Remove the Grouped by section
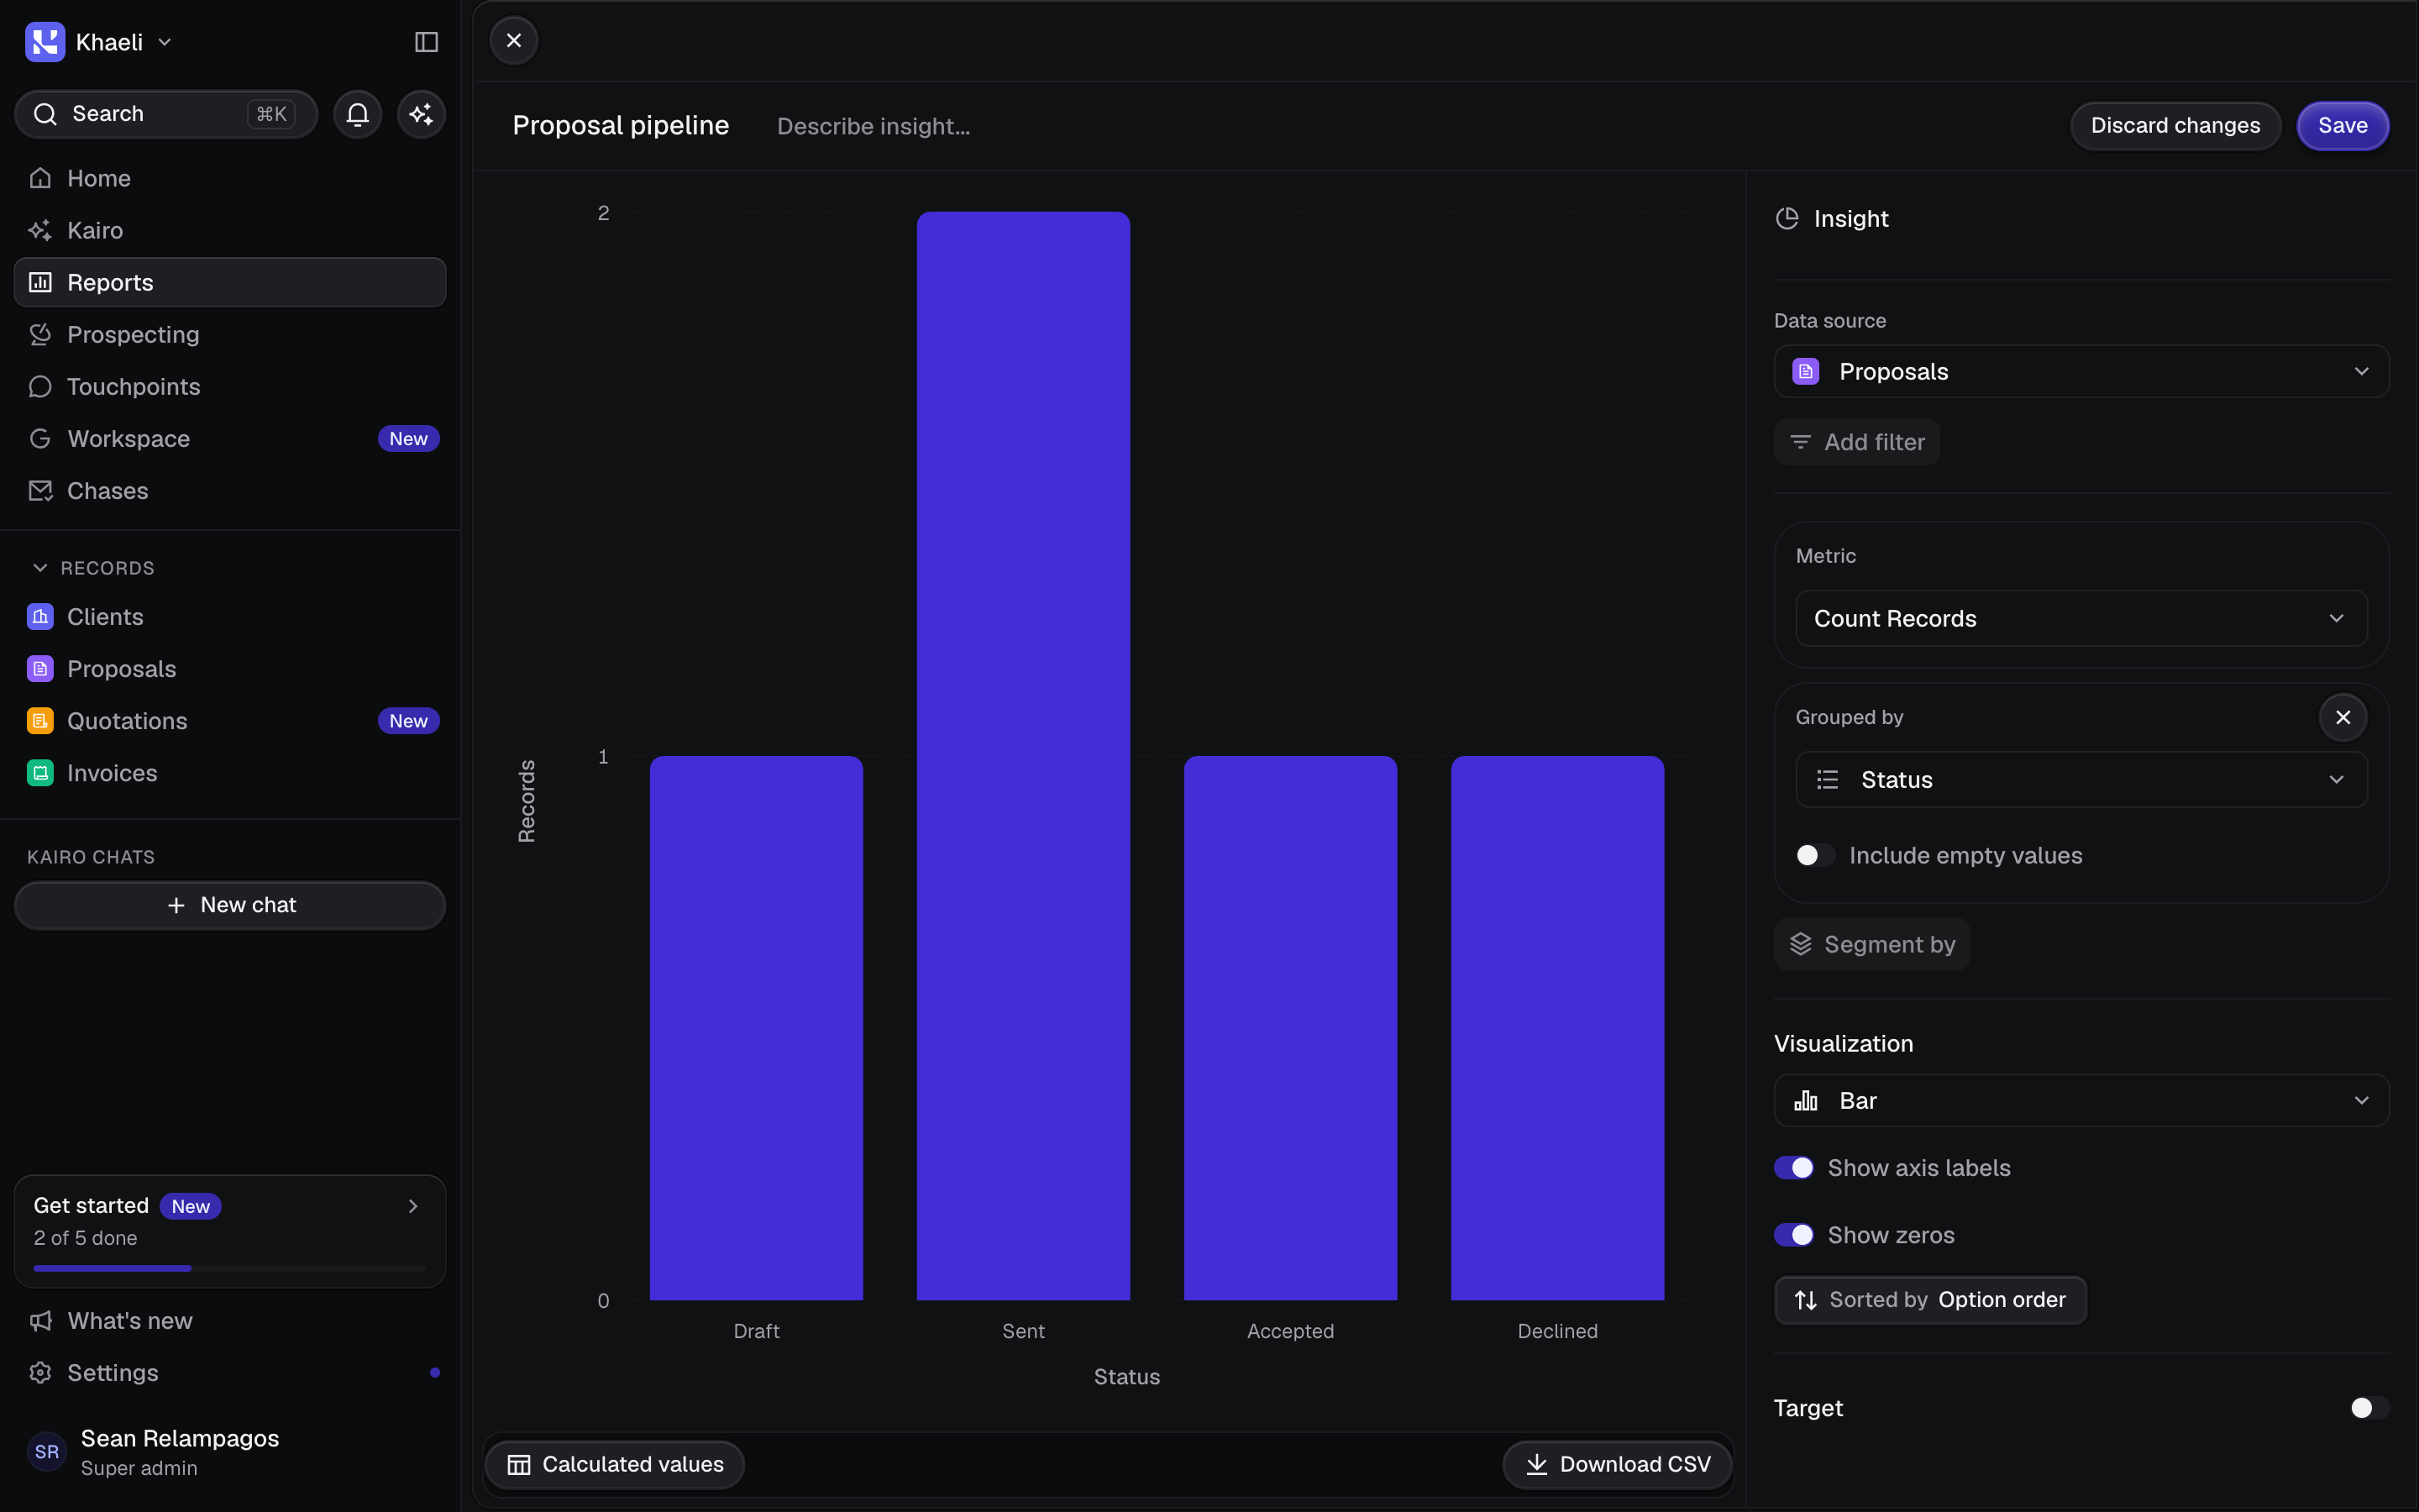 click(2343, 717)
